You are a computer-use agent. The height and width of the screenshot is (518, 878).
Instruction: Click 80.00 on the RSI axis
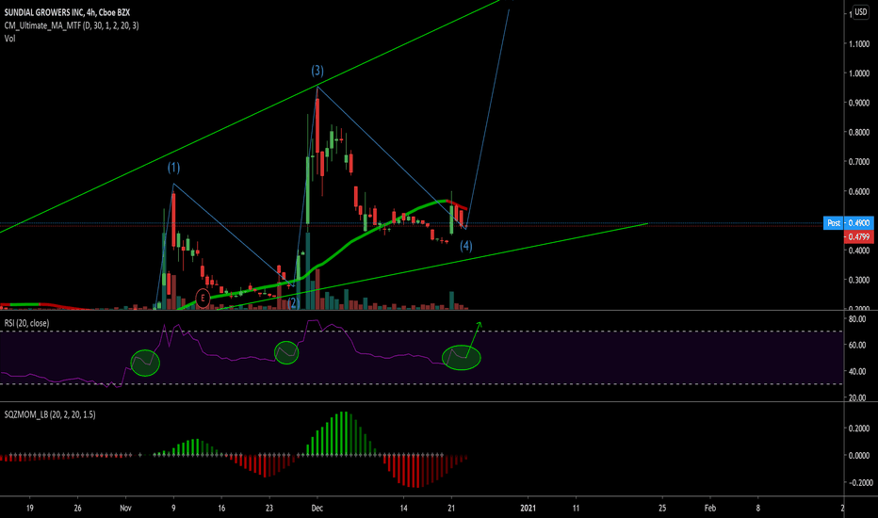pos(857,319)
